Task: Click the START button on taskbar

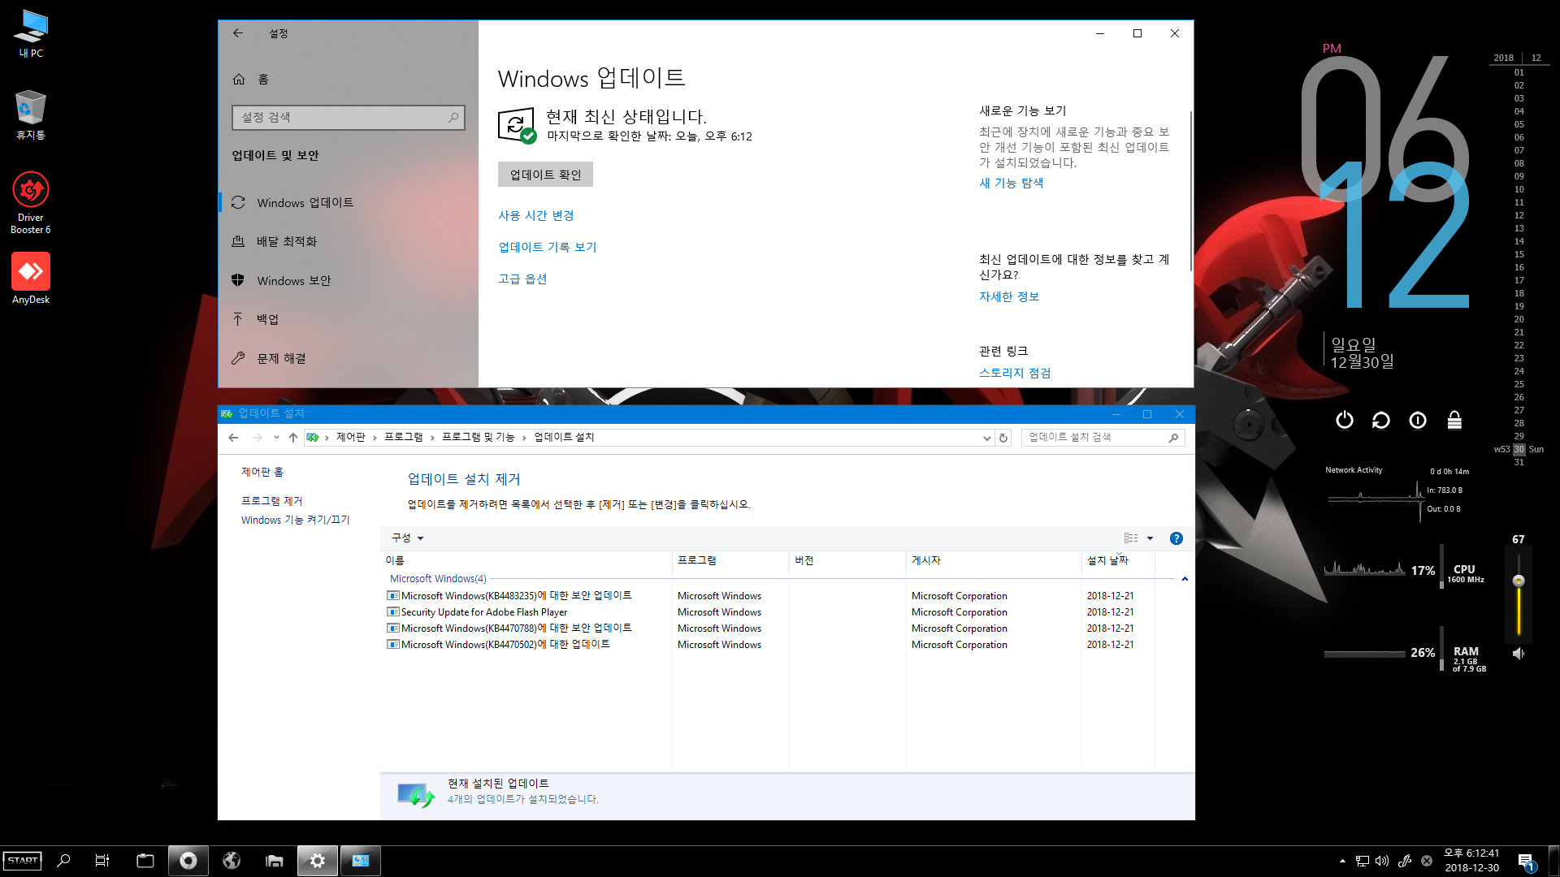Action: coord(22,861)
